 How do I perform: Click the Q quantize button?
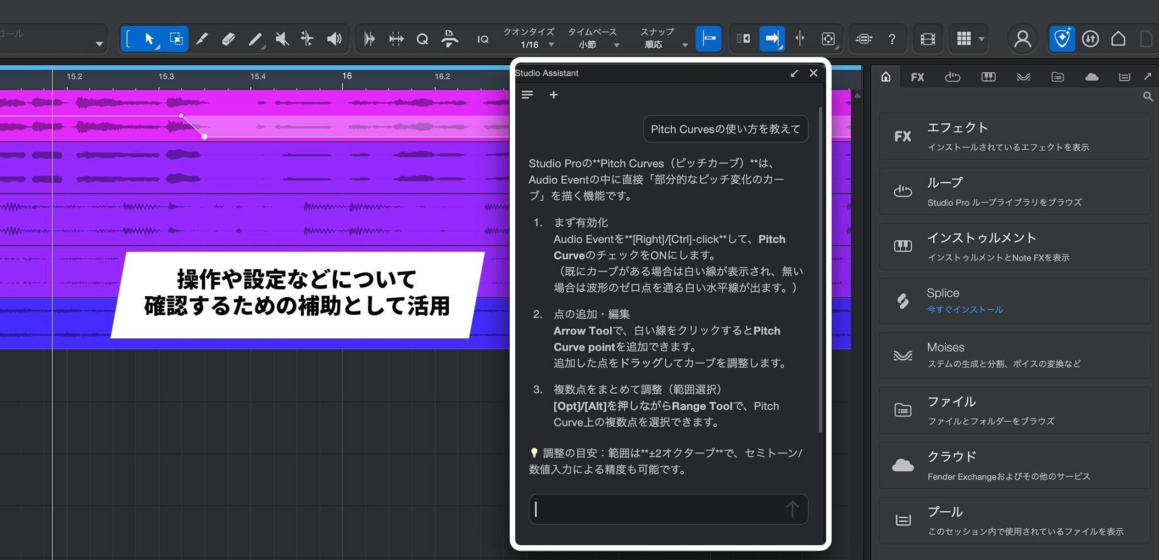pos(422,39)
